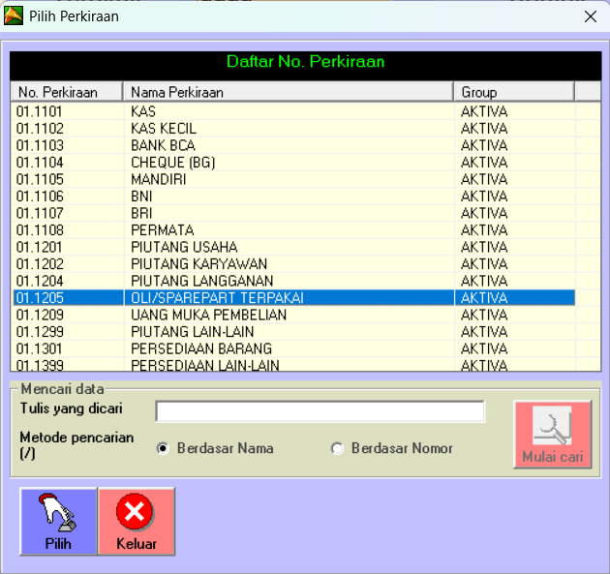610x574 pixels.
Task: Close the Pilih Perkiraan window
Action: [590, 15]
